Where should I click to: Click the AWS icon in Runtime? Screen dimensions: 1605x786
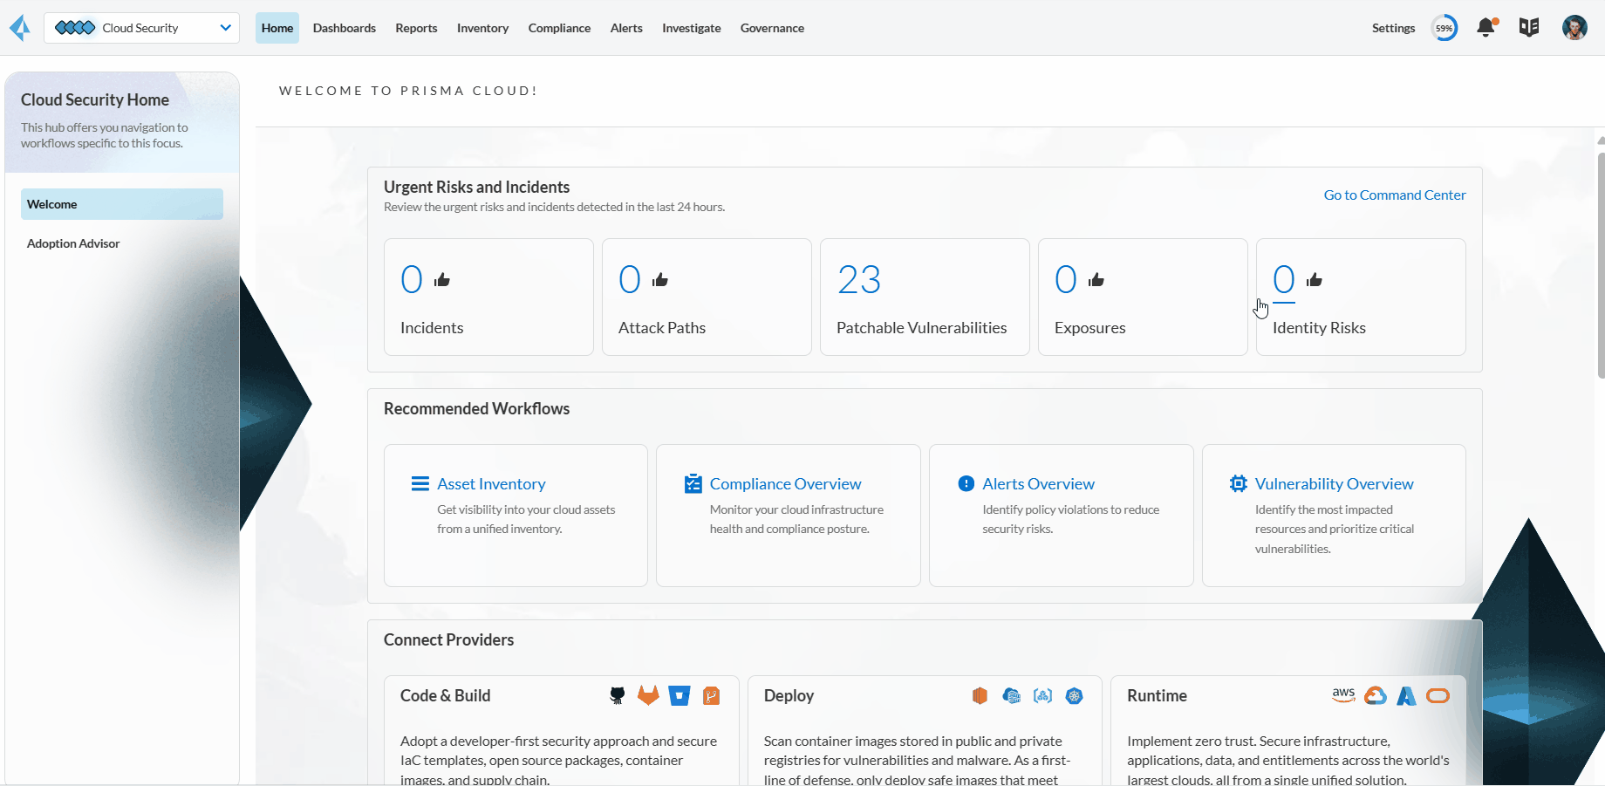click(x=1343, y=695)
